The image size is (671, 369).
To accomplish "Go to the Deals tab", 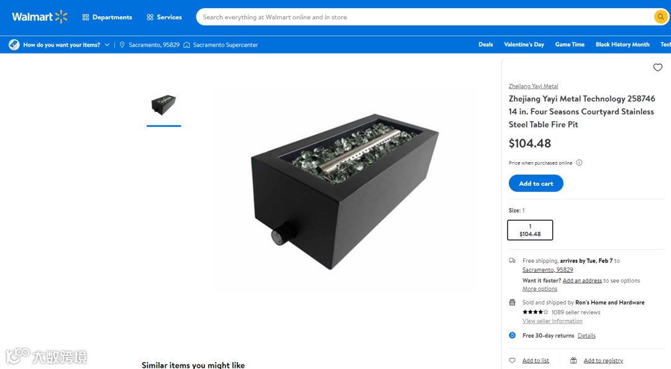I will click(486, 45).
